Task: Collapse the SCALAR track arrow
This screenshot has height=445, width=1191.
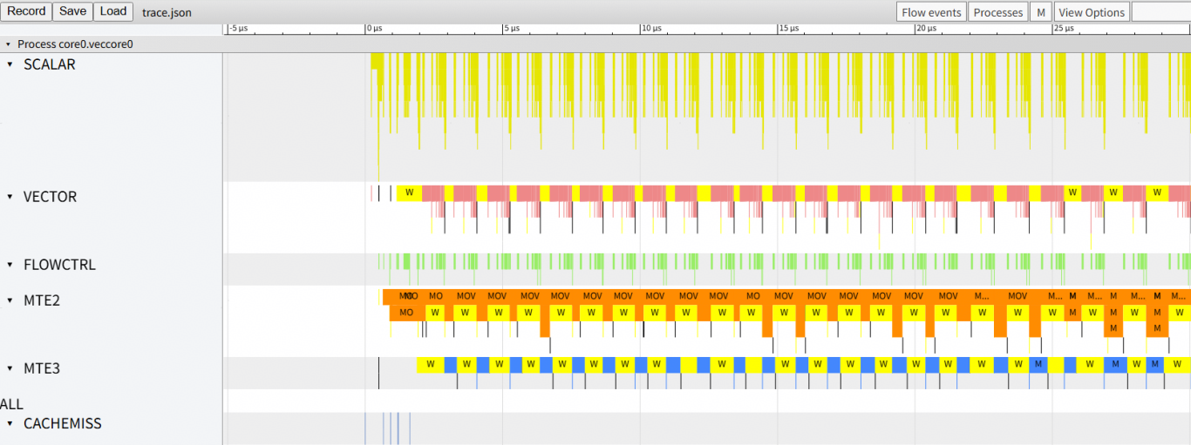Action: coord(10,64)
